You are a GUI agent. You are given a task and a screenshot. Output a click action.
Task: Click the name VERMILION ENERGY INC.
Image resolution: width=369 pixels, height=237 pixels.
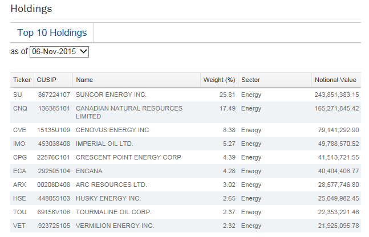tap(115, 226)
